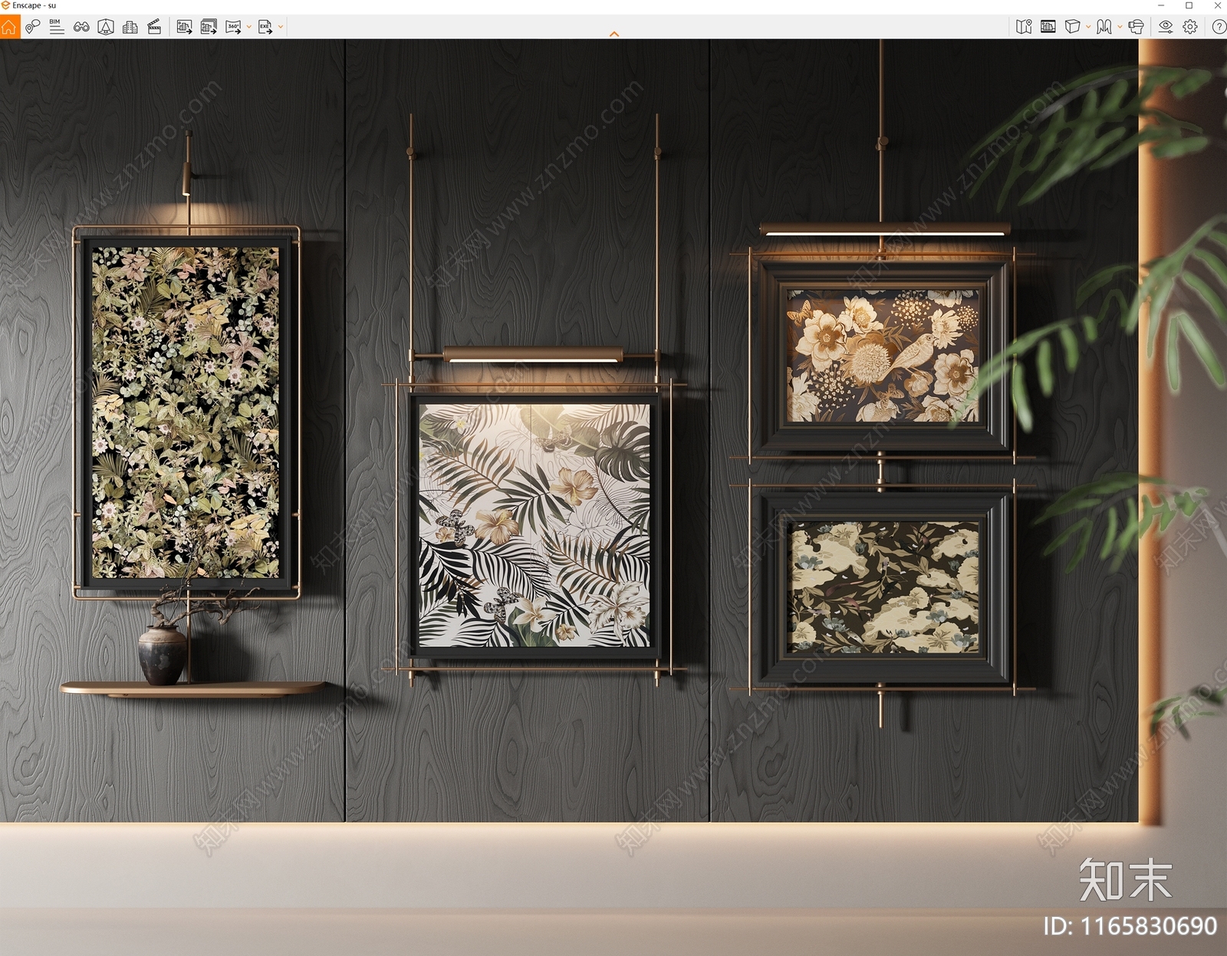Open visual settings eye icon
The height and width of the screenshot is (956, 1227).
tap(1166, 27)
